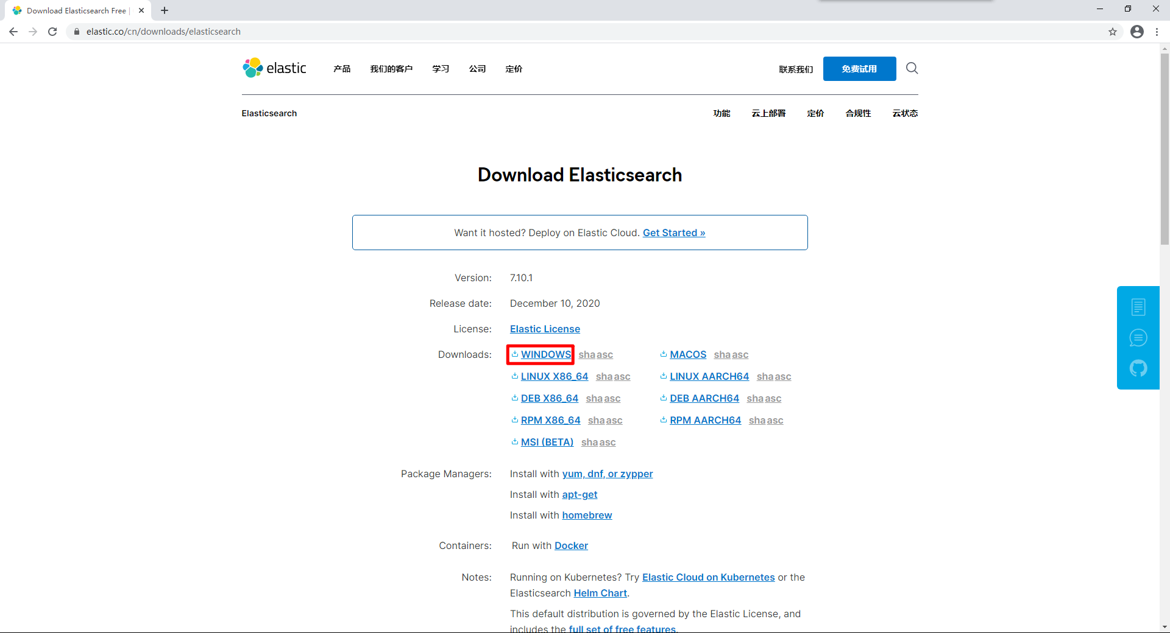Open the 公司 navigation menu
This screenshot has height=633, width=1170.
(x=477, y=69)
